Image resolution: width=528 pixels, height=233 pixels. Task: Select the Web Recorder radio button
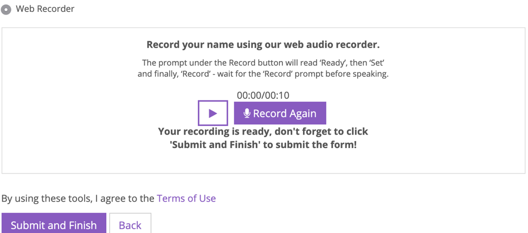pos(6,9)
